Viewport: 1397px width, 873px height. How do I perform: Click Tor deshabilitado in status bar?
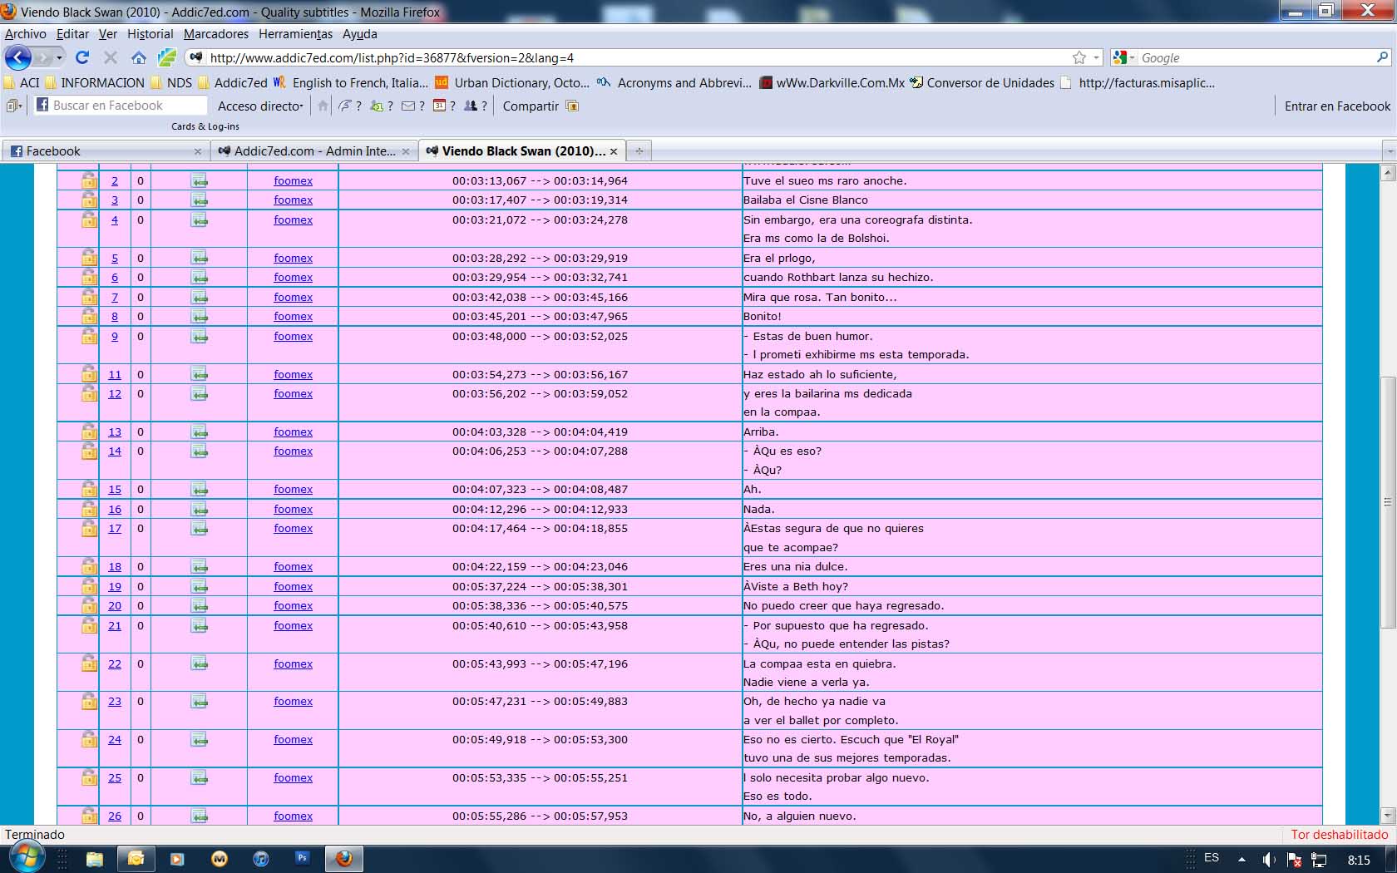(1339, 834)
